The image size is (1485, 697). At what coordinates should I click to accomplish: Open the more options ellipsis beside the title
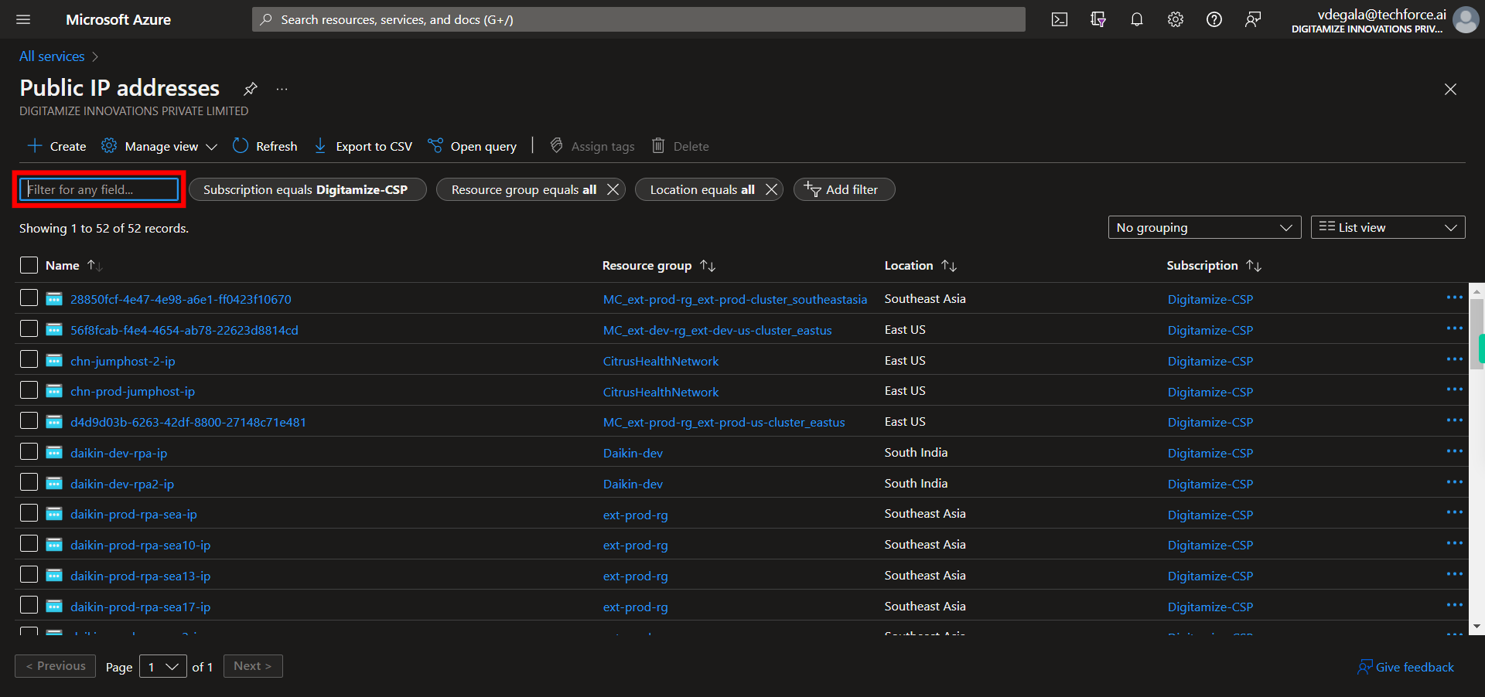coord(282,89)
